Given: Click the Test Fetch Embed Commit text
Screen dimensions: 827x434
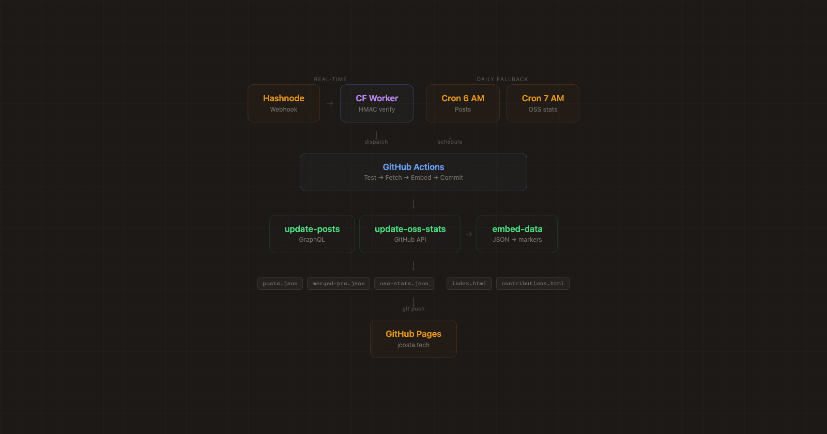Looking at the screenshot, I should (x=413, y=178).
